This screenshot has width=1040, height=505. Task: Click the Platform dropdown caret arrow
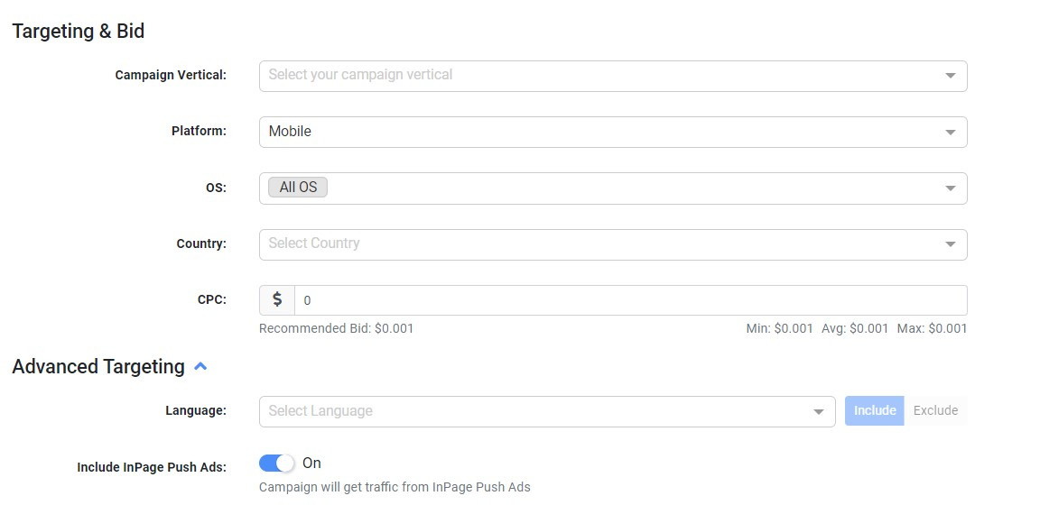click(950, 133)
